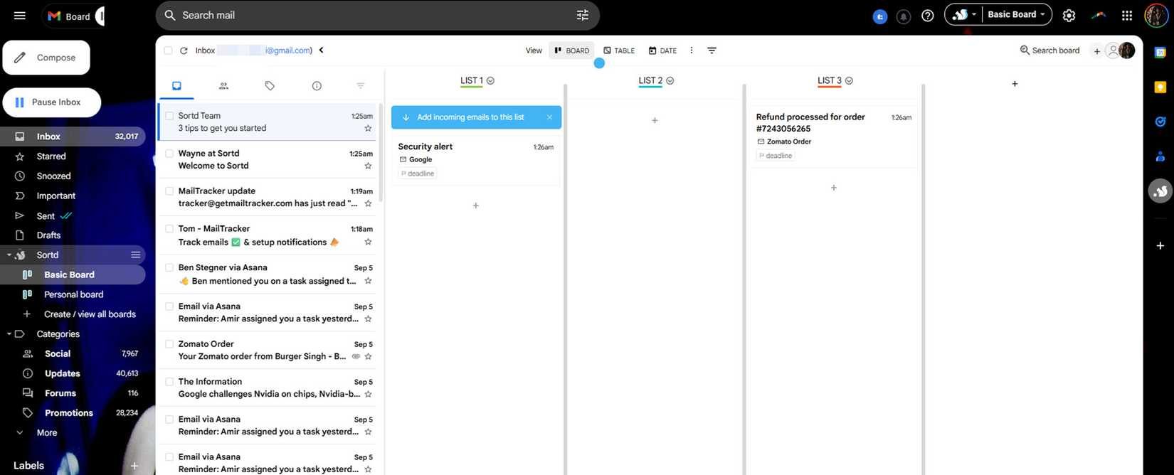Check the Ben Stegner via Asana email

click(169, 268)
